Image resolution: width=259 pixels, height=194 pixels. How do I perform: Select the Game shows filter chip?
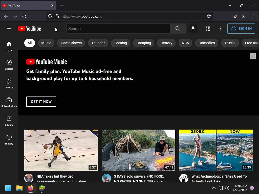click(x=71, y=43)
